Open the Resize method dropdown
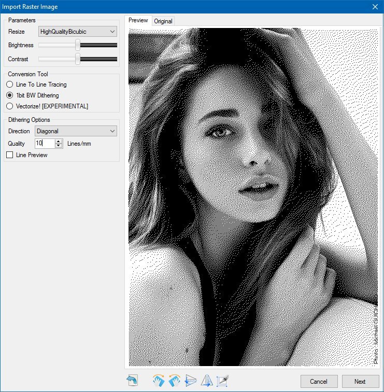The height and width of the screenshot is (392, 384). point(78,32)
